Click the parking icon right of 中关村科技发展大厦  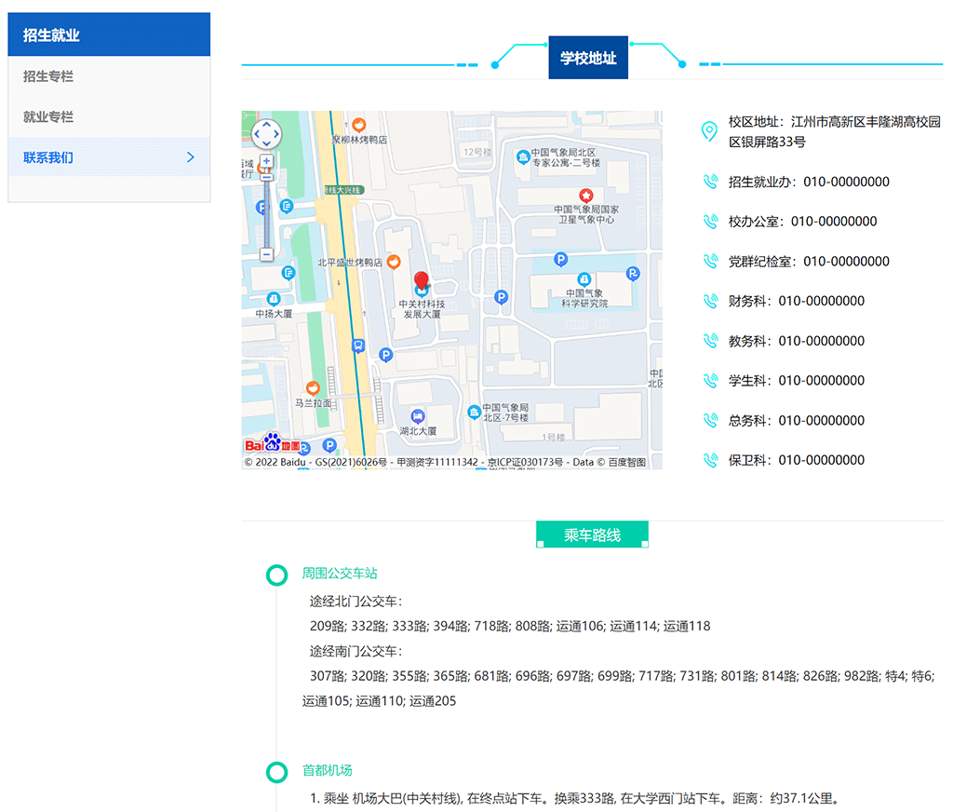tap(501, 297)
